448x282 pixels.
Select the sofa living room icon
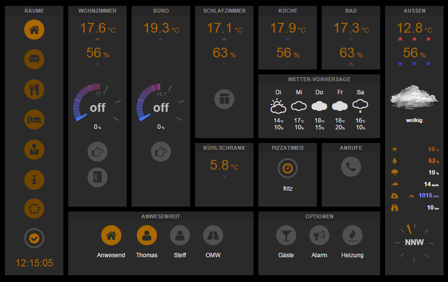tap(34, 59)
